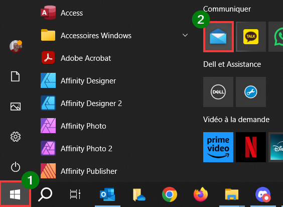Open the user account avatar
Image resolution: width=283 pixels, height=207 pixels.
[16, 46]
